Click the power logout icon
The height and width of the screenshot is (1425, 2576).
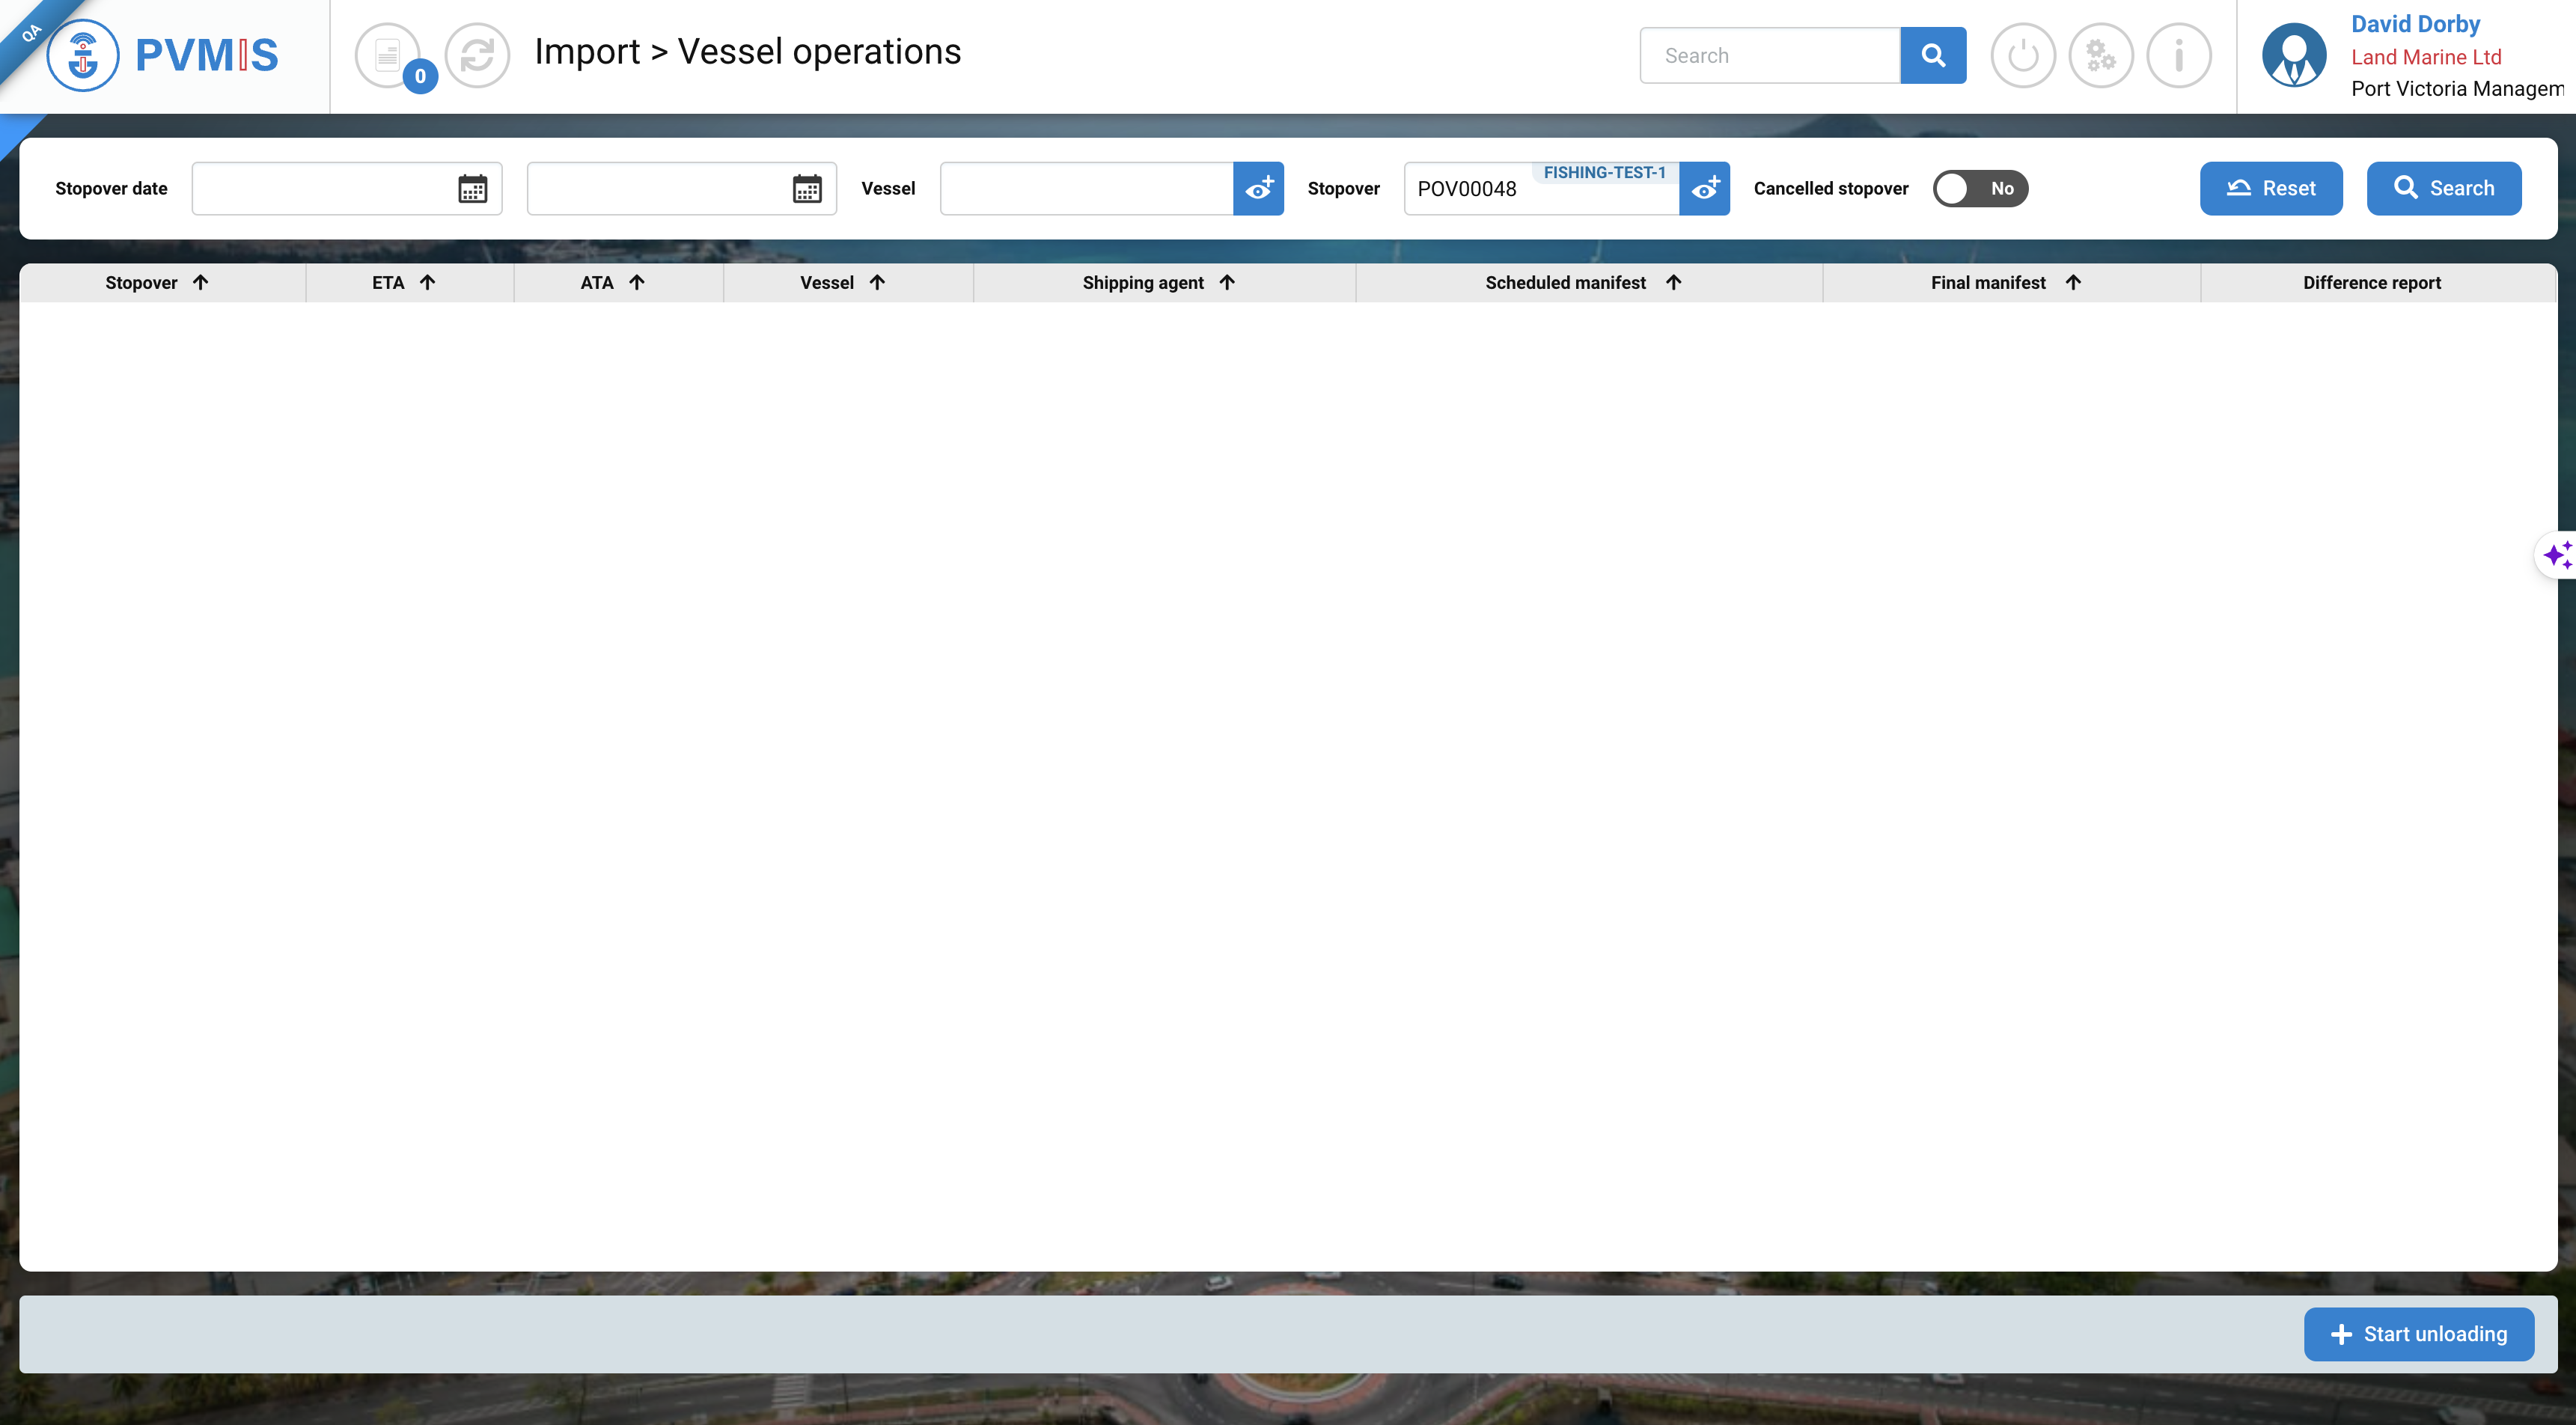click(2022, 55)
